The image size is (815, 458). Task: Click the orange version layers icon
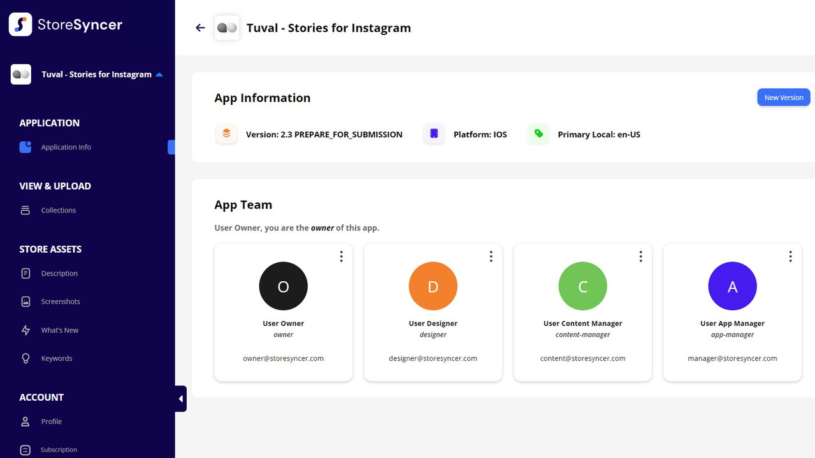coord(226,134)
